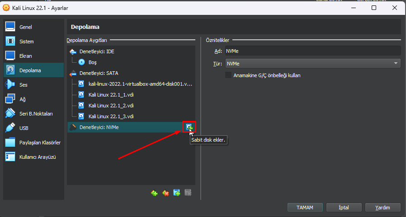Screen dimensions: 406x217
Task: Cancel with the İptal button
Action: pyautogui.click(x=344, y=208)
